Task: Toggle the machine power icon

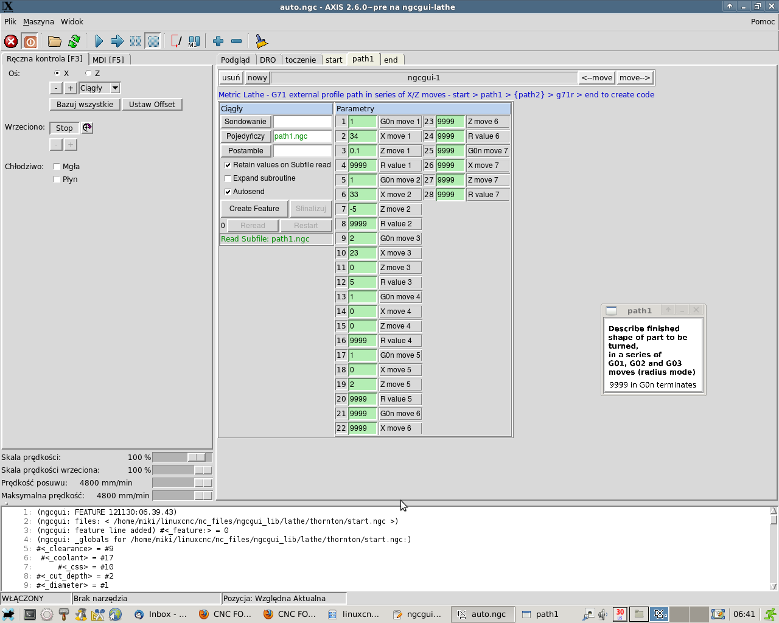Action: tap(30, 41)
